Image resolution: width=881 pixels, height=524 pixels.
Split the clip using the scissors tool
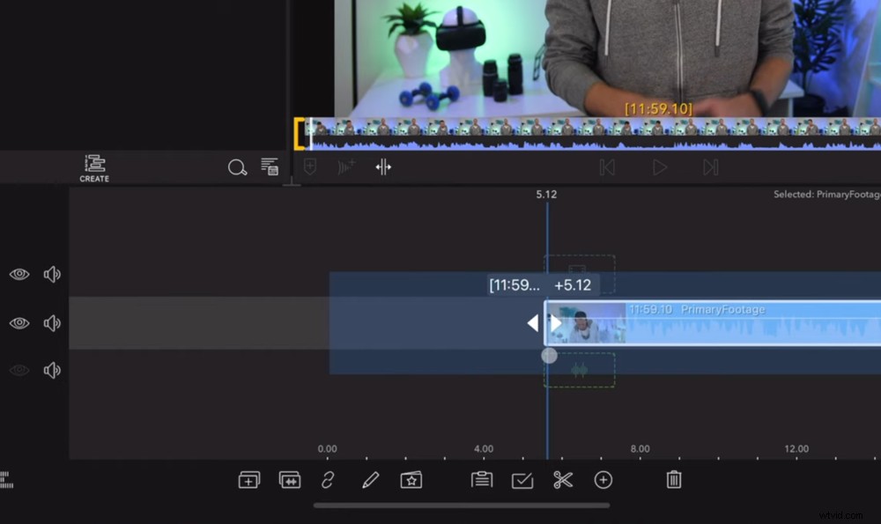[x=565, y=480]
